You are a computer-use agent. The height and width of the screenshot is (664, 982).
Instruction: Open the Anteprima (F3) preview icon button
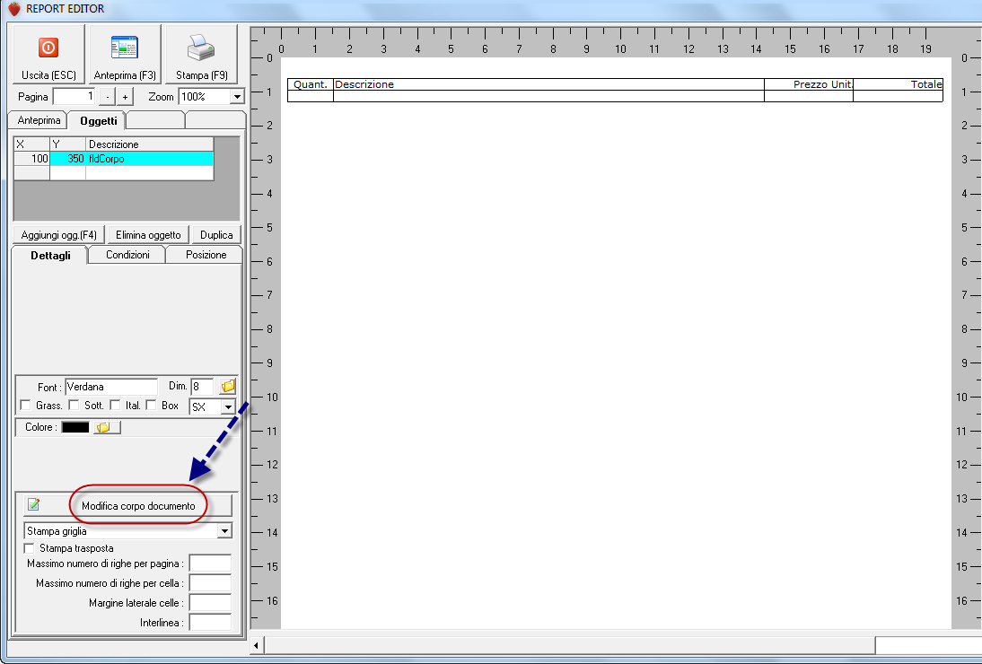[125, 54]
